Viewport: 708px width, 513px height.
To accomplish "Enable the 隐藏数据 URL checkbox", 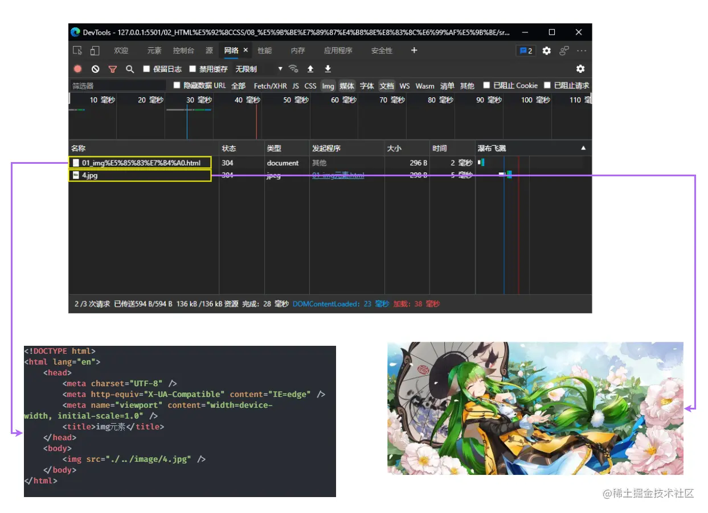I will tap(177, 85).
